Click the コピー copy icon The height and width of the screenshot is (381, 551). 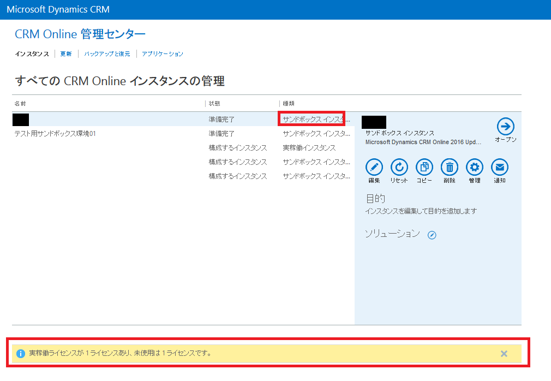coord(424,168)
